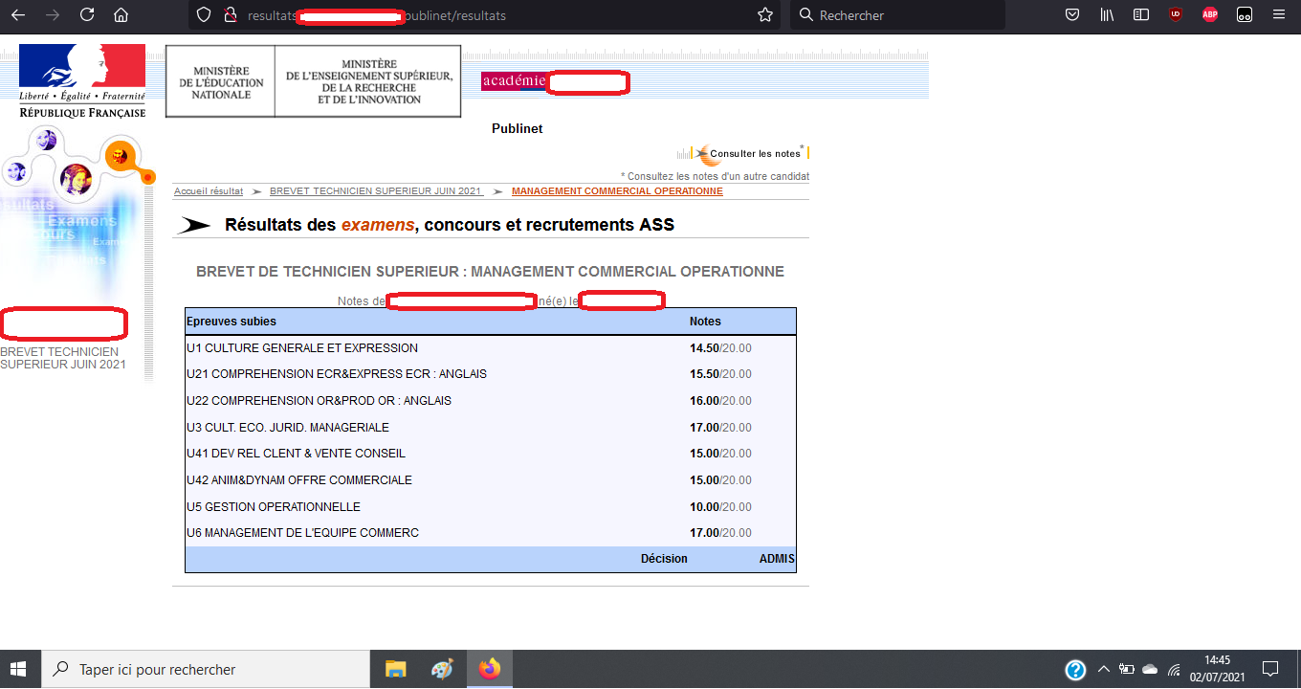Toggle the Firefox sidebar icon
Screen dimensions: 1301x689
1140,15
